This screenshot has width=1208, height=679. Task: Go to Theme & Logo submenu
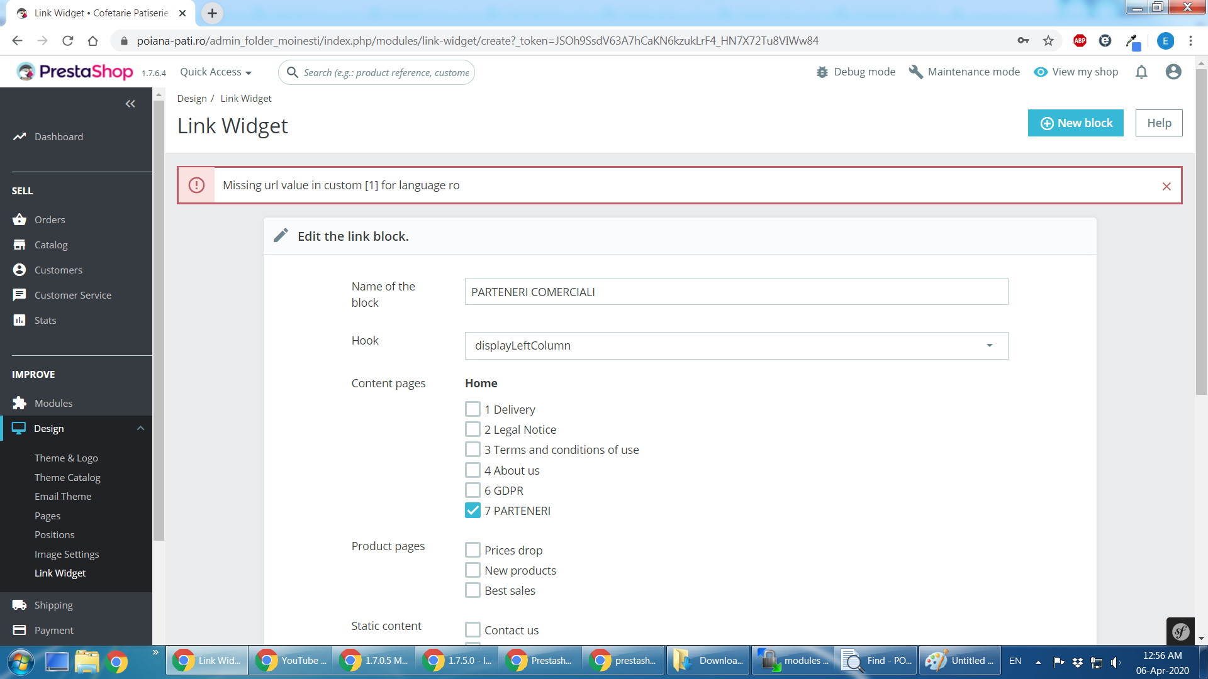pos(66,458)
